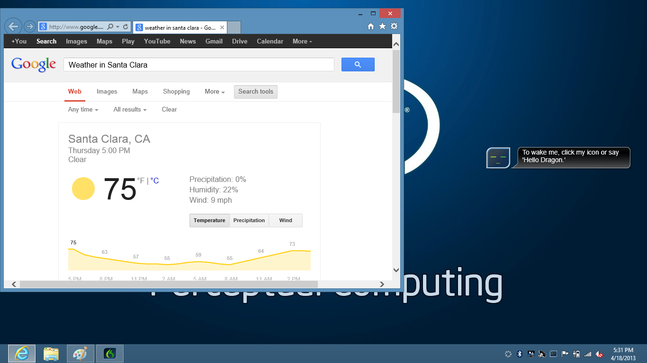
Task: Switch temperature units to °C
Action: coord(154,181)
